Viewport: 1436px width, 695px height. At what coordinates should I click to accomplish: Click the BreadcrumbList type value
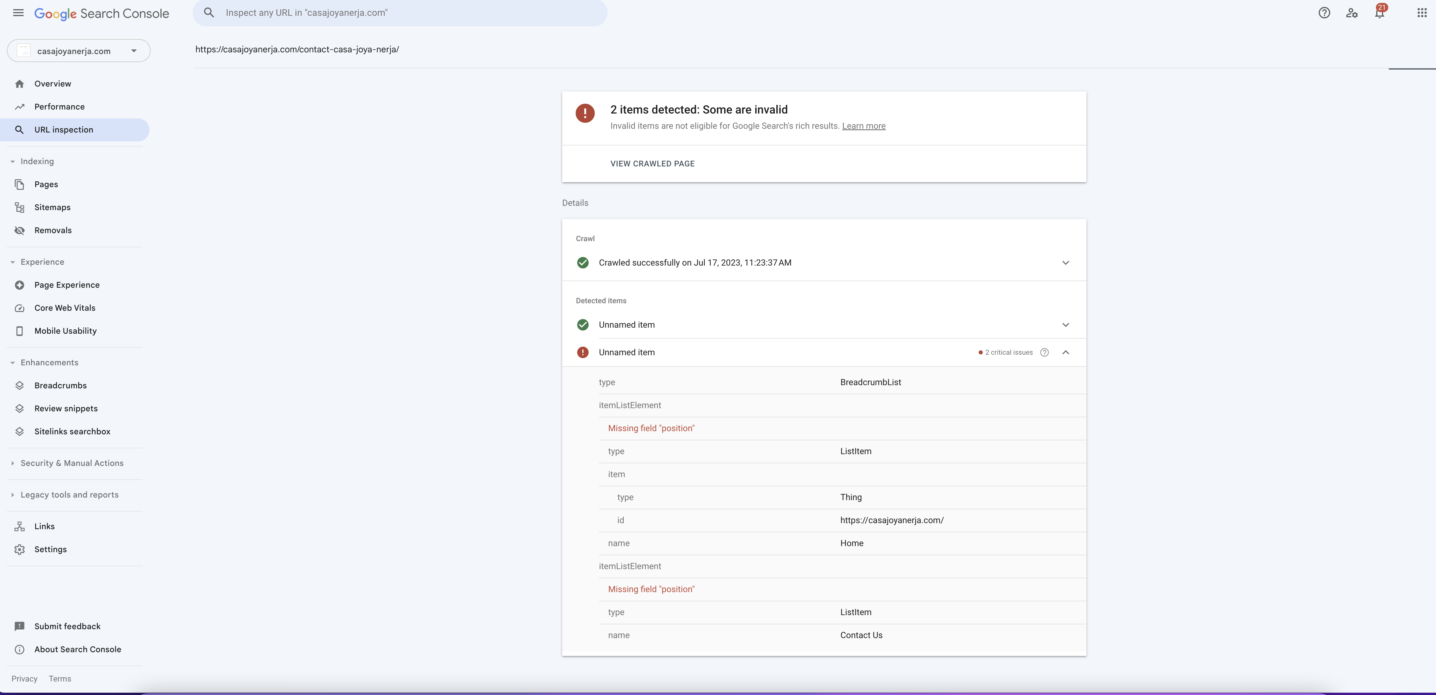pos(870,382)
